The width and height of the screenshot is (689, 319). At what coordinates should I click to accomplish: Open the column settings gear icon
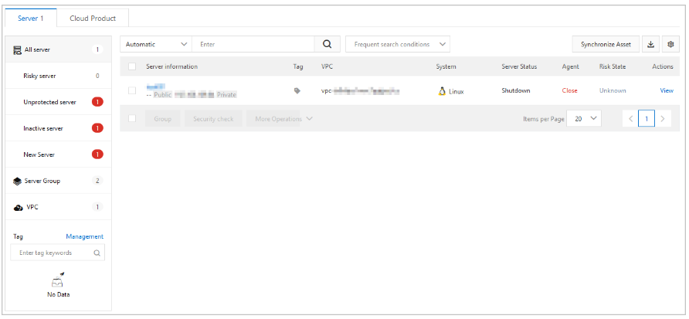point(670,44)
